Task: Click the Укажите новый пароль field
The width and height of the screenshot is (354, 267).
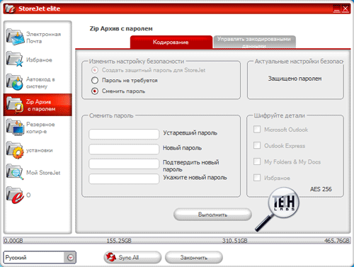Action: click(124, 179)
